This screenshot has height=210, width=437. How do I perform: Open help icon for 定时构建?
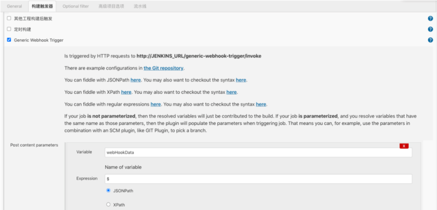click(x=430, y=29)
